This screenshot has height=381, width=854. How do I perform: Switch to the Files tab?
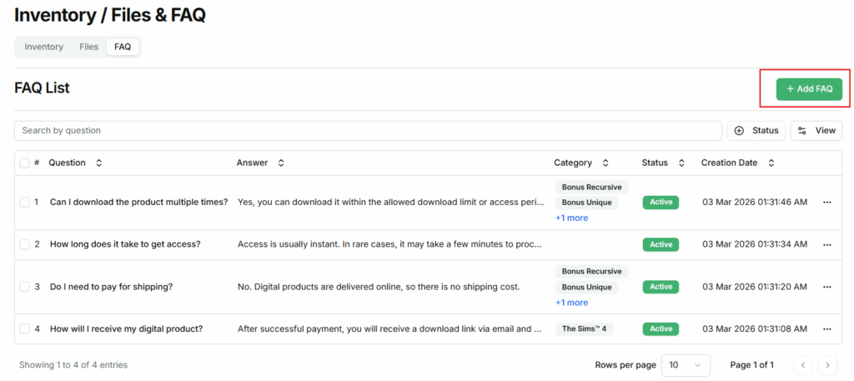click(89, 47)
